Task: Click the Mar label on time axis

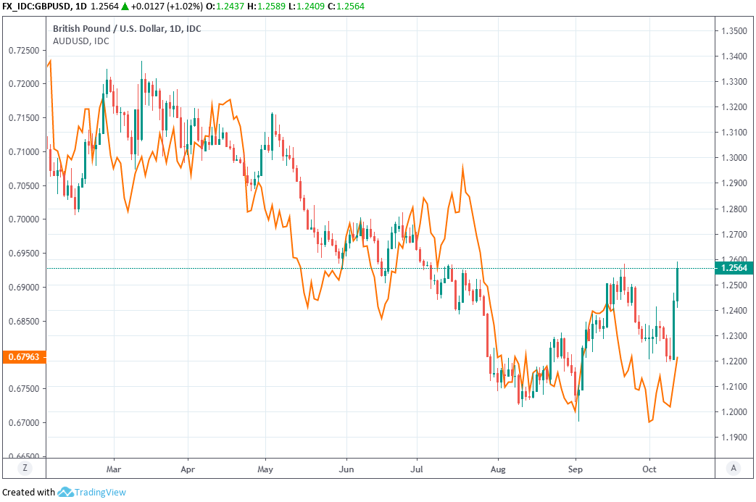Action: 113,468
